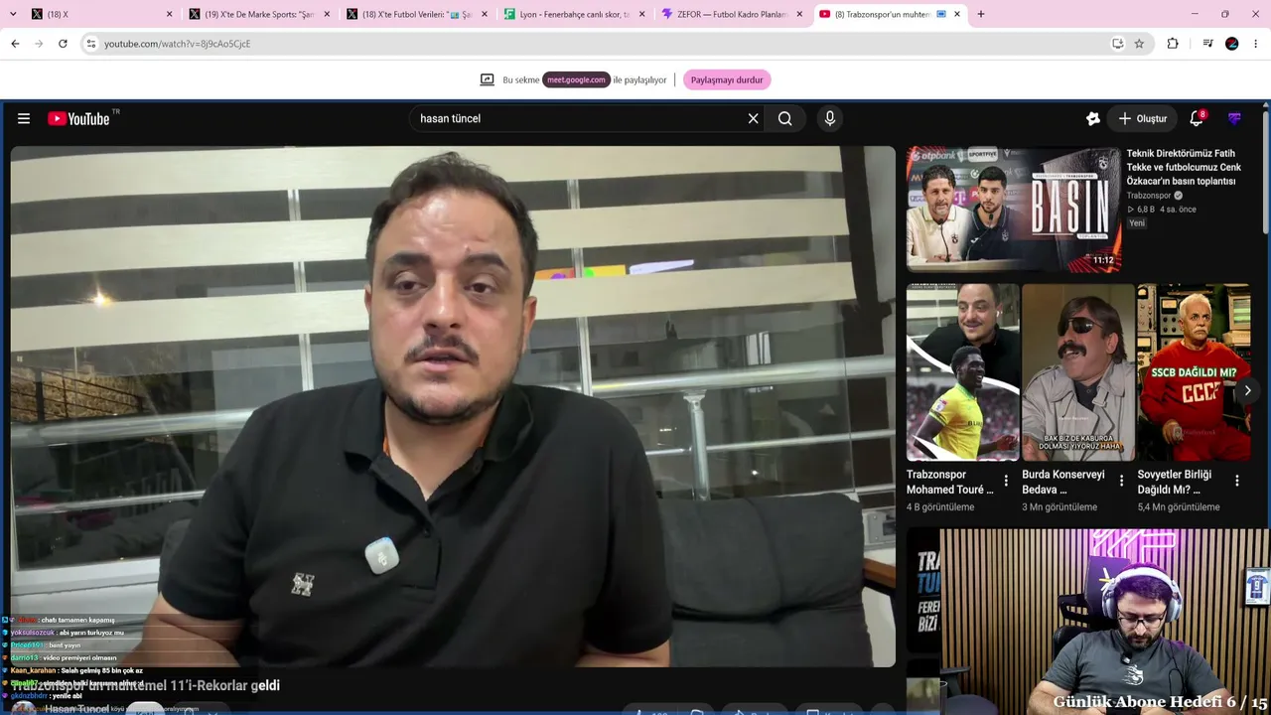Go back in the browser
This screenshot has height=715, width=1271.
pos(15,44)
